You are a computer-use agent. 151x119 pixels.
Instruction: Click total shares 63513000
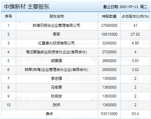109,114
